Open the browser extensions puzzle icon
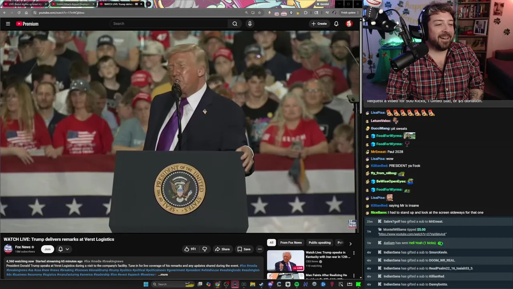 coord(306,12)
